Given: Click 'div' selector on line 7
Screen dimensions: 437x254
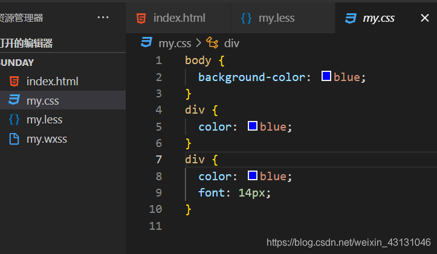Looking at the screenshot, I should [195, 160].
